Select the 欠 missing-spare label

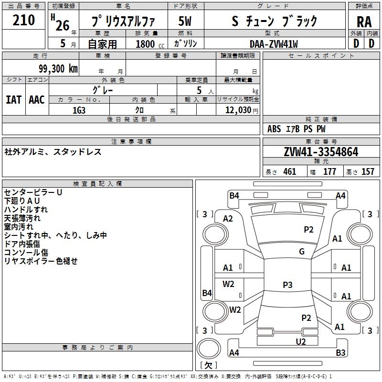[209, 365]
